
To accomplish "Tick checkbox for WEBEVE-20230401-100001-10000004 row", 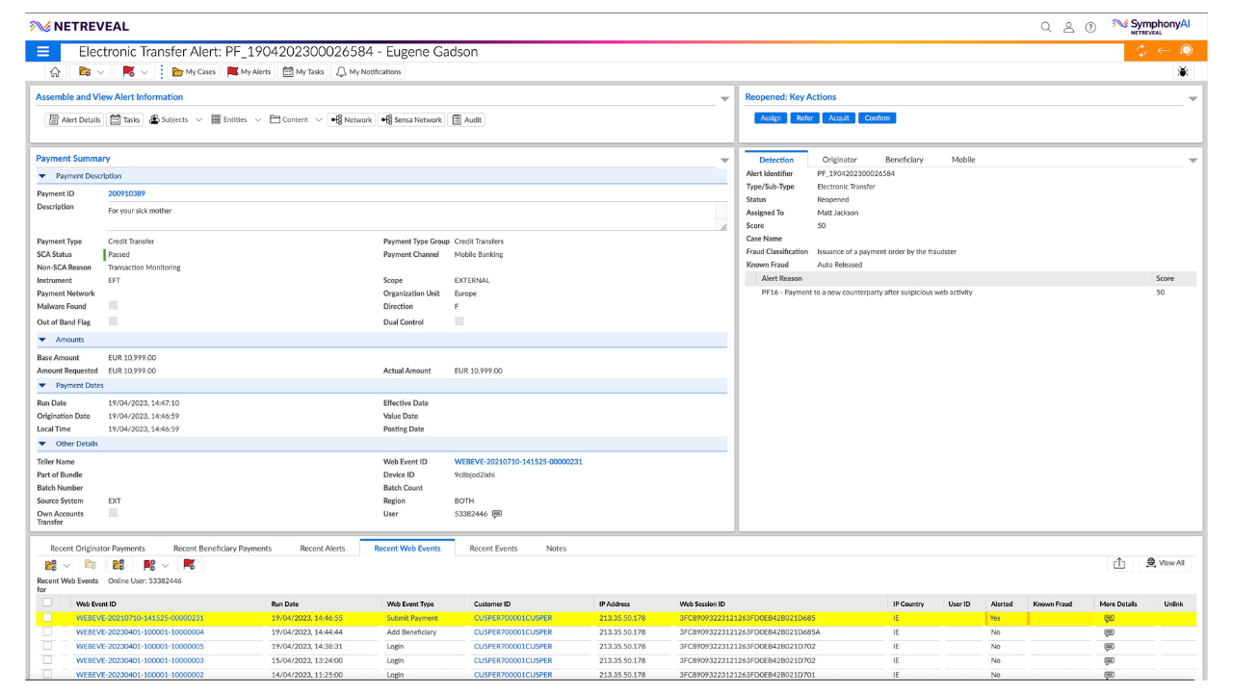I will [x=47, y=632].
